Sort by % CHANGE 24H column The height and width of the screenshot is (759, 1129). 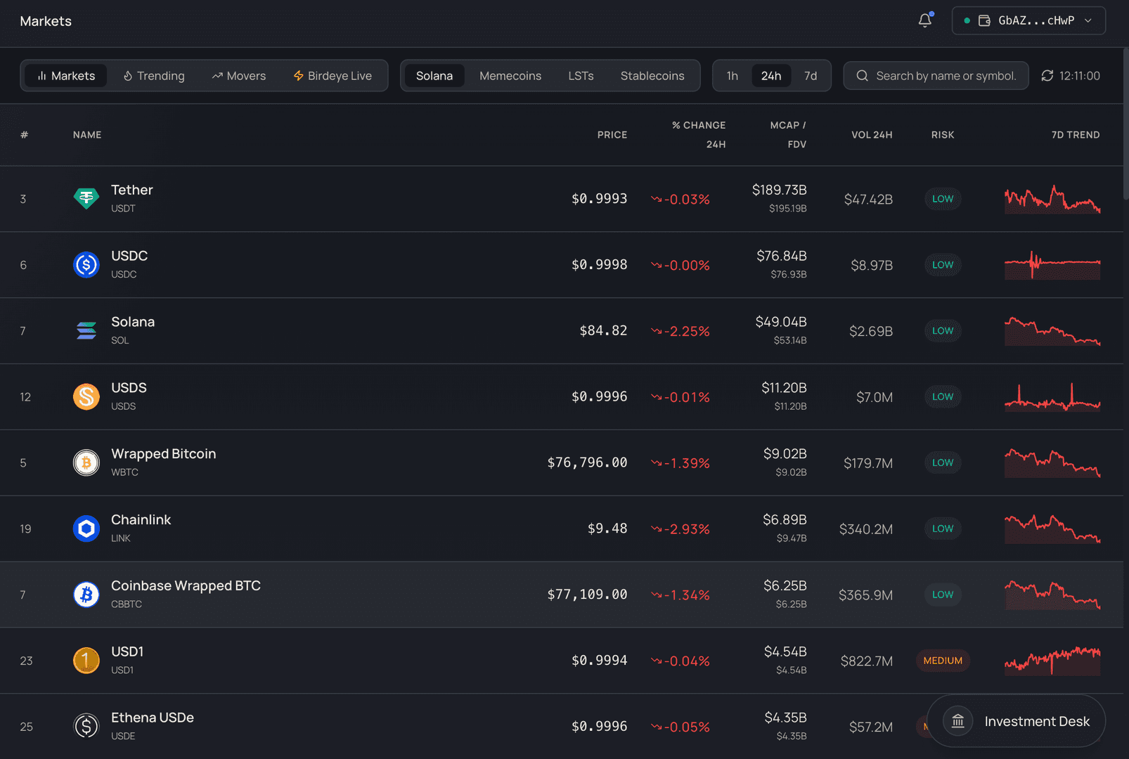coord(699,135)
